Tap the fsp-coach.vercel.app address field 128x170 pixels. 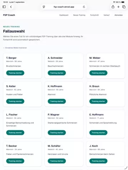[64, 7]
